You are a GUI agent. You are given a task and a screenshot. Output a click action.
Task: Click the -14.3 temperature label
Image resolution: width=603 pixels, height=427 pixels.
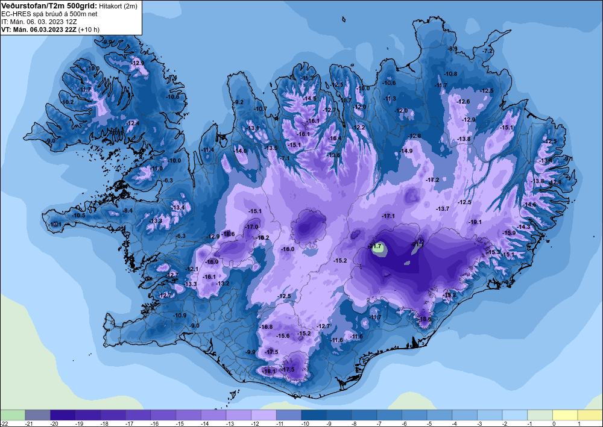point(523,227)
